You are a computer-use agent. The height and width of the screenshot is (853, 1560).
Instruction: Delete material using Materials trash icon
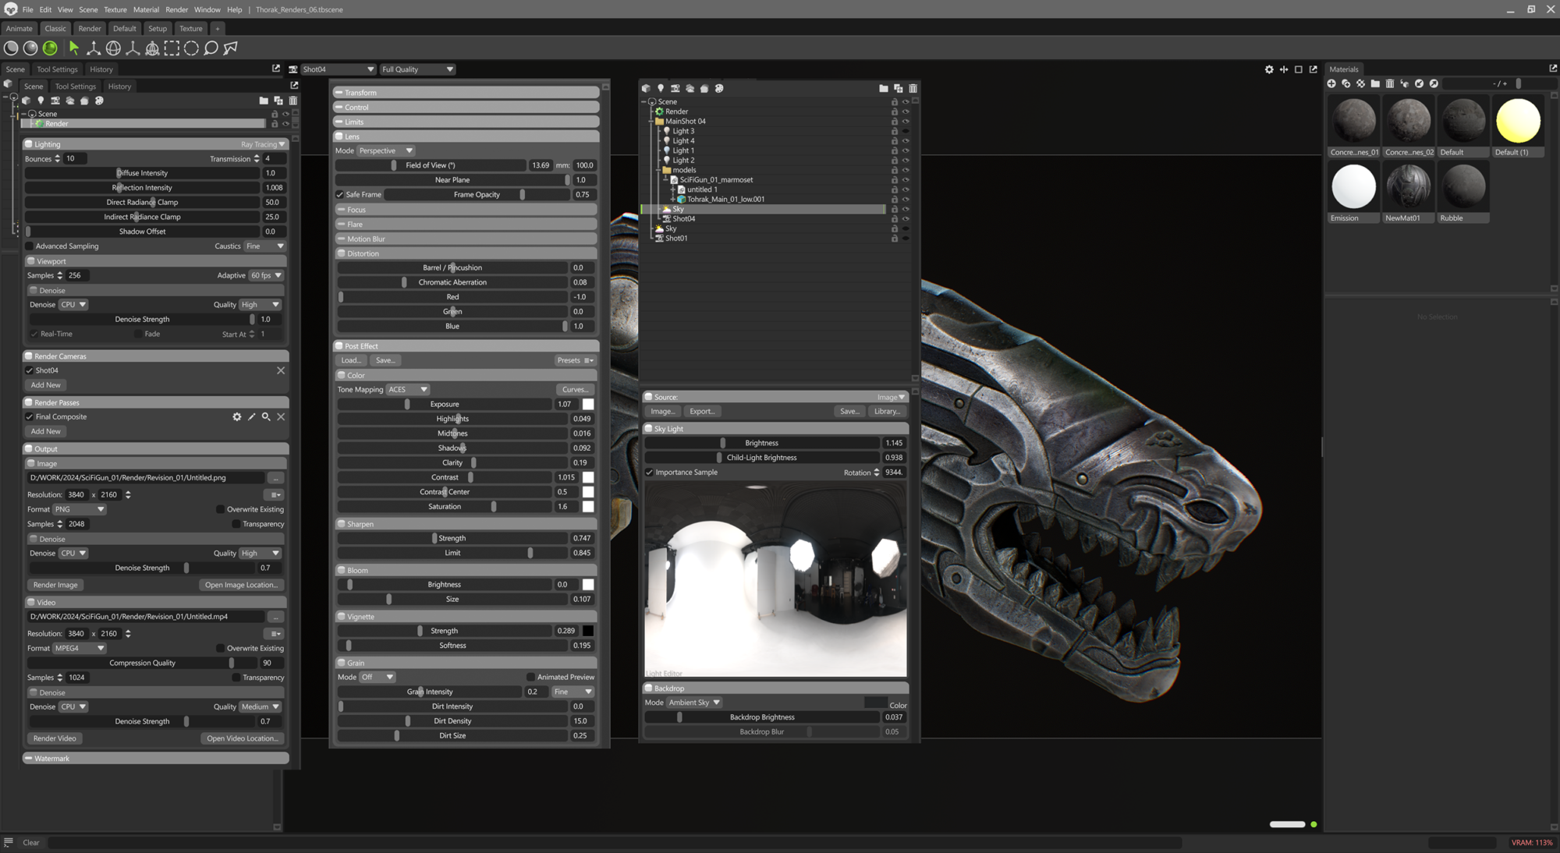pos(1390,83)
